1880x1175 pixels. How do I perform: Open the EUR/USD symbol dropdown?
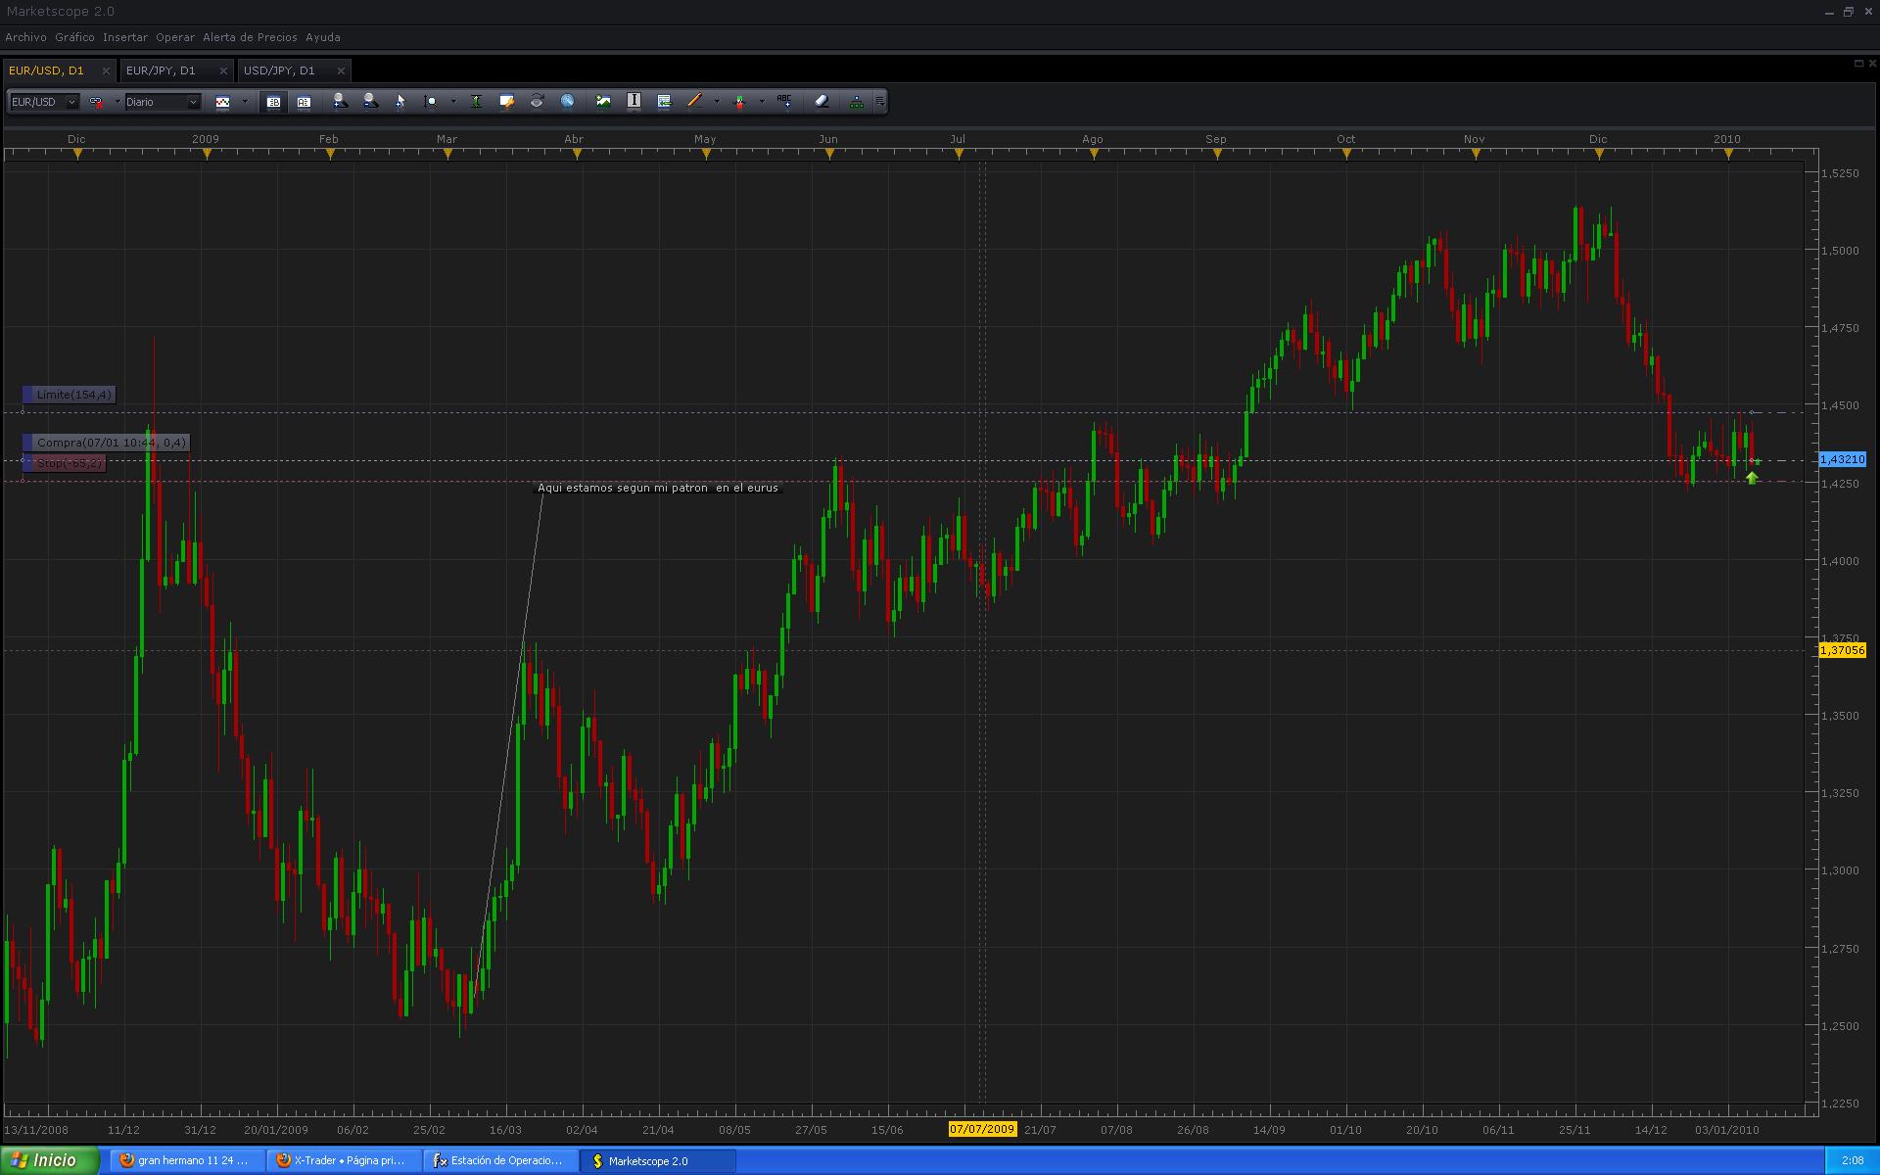(70, 102)
